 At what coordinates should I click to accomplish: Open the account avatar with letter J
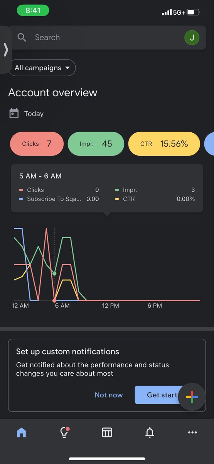[192, 38]
